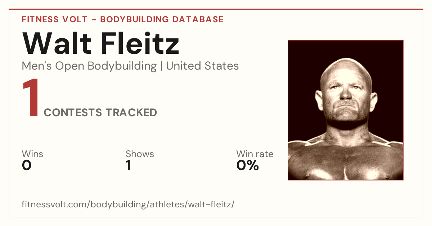This screenshot has height=226, width=432.
Task: Click the athlete portrait photo thumbnail
Action: pyautogui.click(x=346, y=110)
